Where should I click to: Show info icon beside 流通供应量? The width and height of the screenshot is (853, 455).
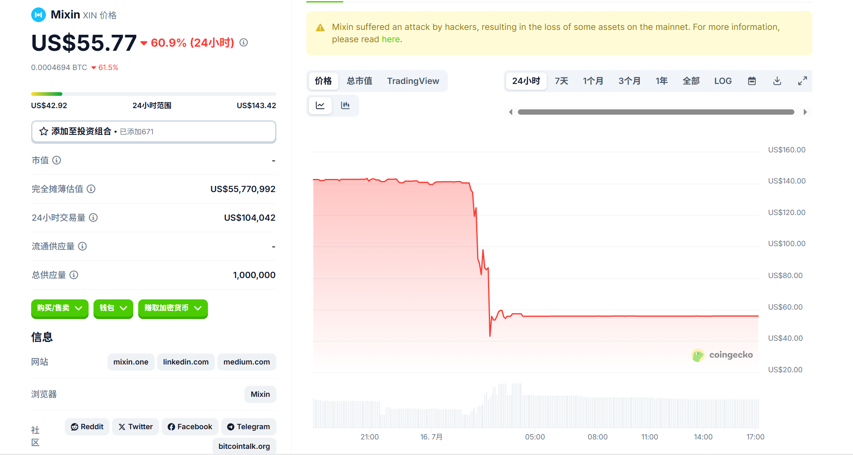click(x=82, y=246)
